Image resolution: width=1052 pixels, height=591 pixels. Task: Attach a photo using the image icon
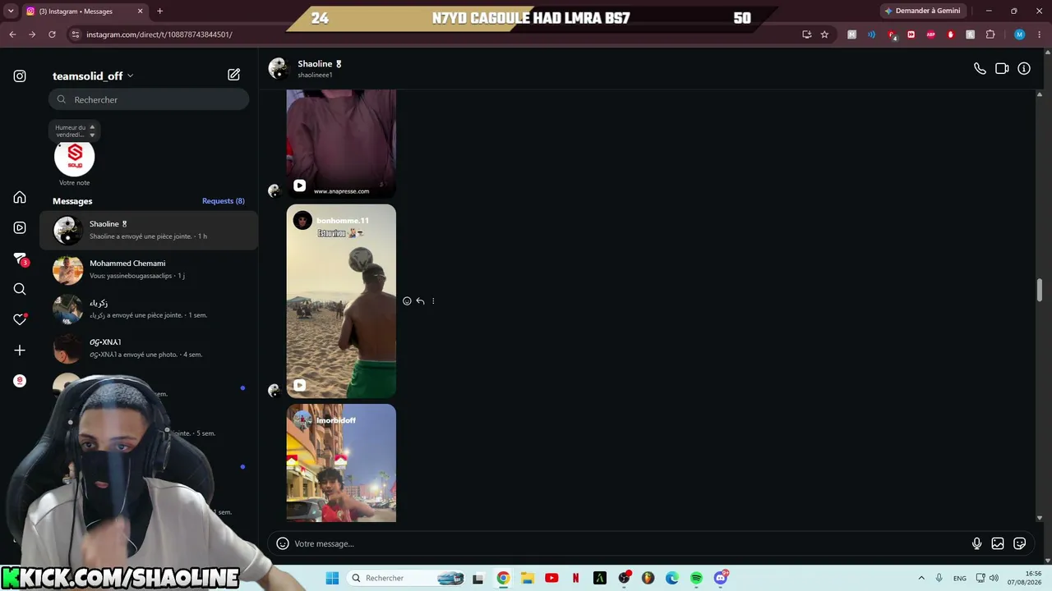tap(998, 543)
